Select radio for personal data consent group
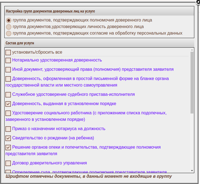The height and width of the screenshot is (184, 200). coord(9,33)
